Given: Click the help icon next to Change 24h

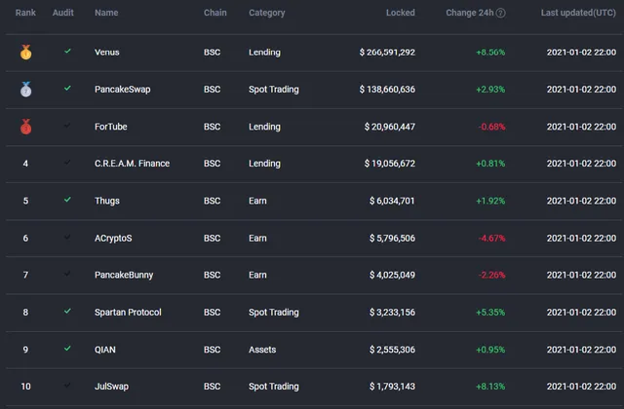Looking at the screenshot, I should (x=501, y=13).
